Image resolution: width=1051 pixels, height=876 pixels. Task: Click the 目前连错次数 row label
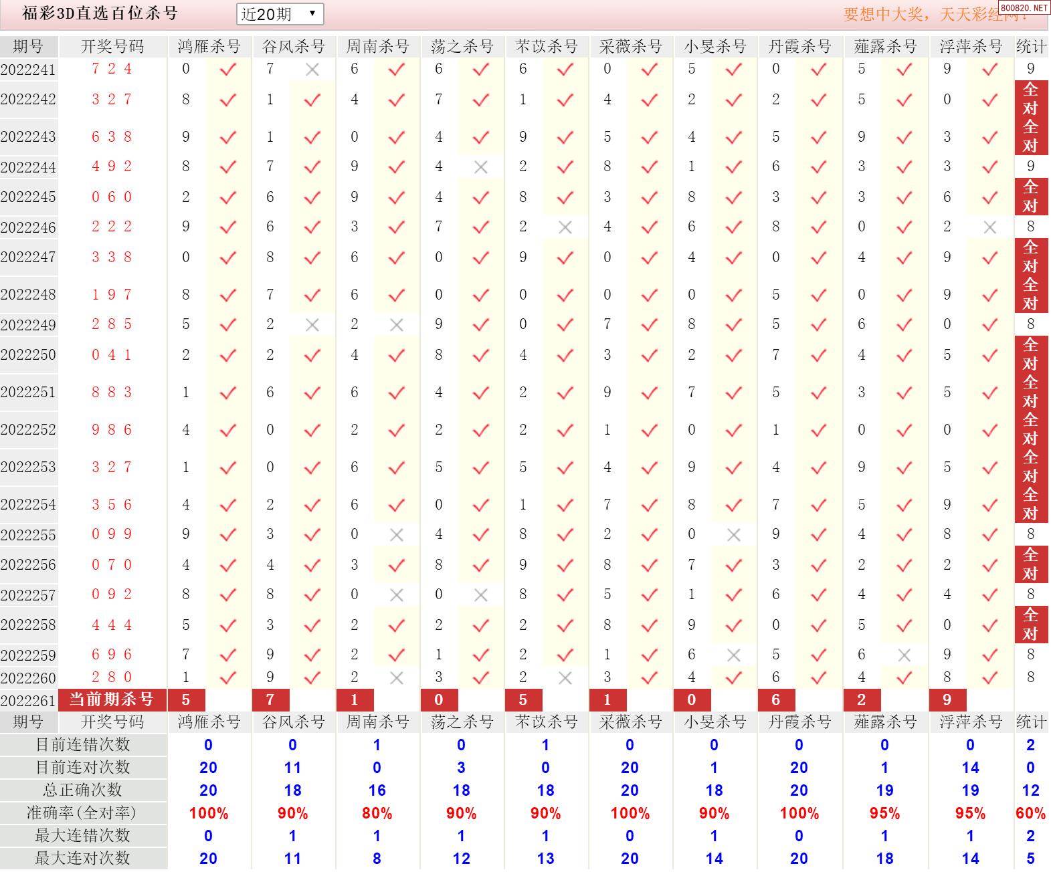(x=83, y=745)
